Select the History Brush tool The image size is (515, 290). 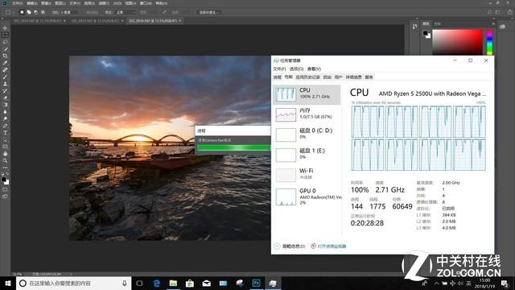tap(5, 91)
